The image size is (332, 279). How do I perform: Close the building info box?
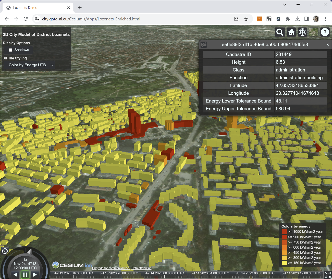328,45
